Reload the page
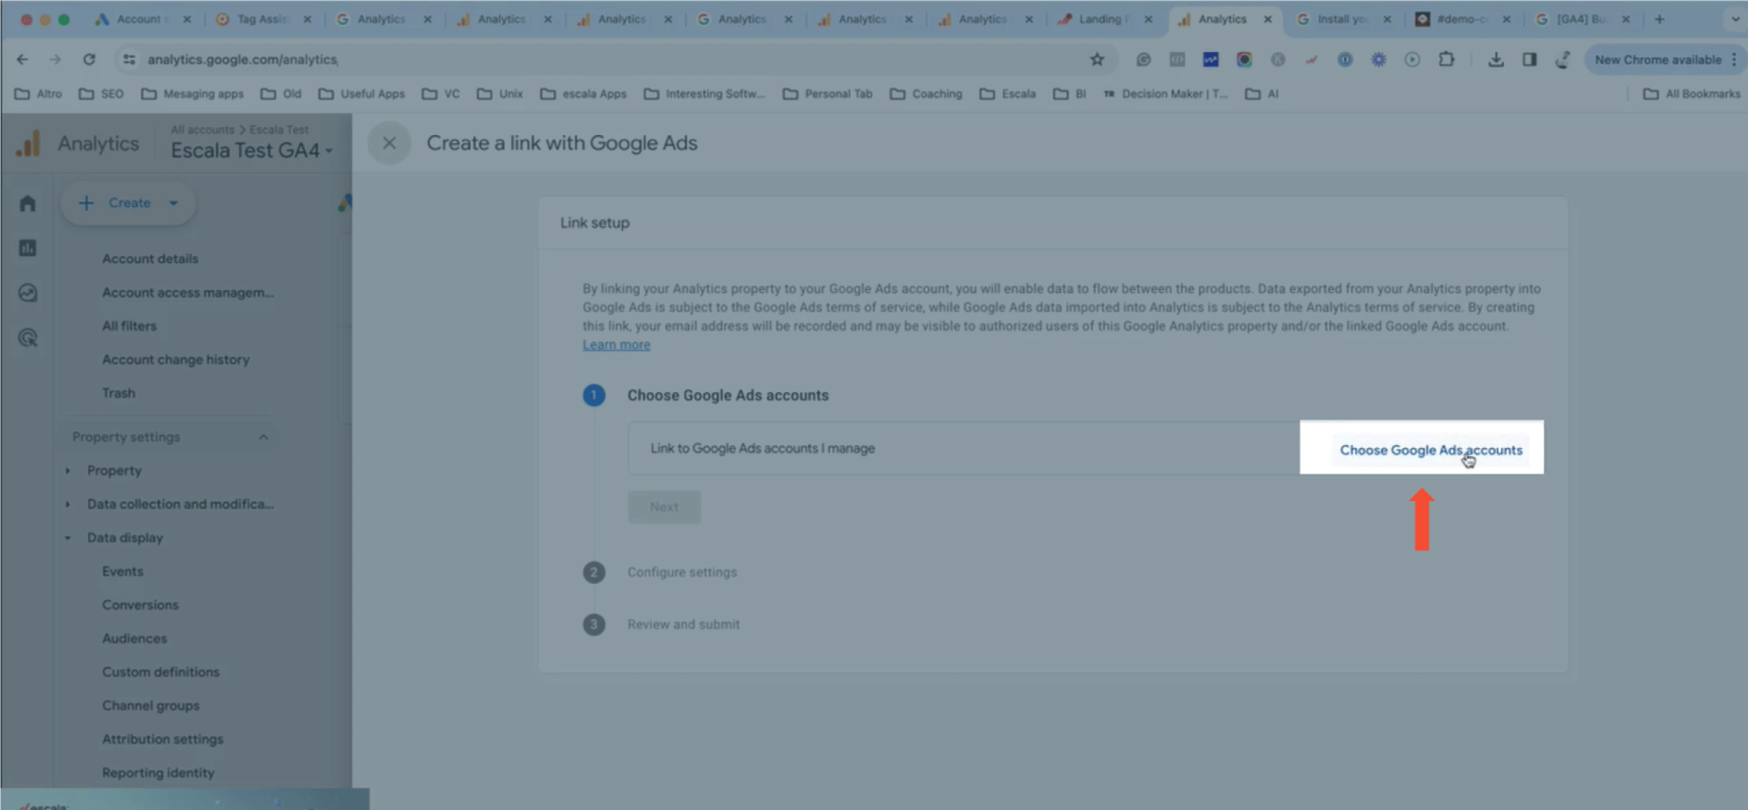This screenshot has height=810, width=1748. tap(89, 59)
